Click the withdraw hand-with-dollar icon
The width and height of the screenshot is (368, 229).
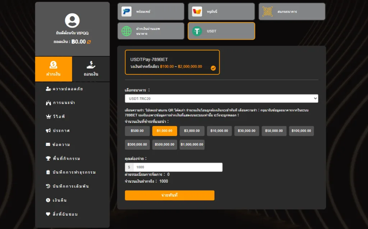(x=91, y=65)
